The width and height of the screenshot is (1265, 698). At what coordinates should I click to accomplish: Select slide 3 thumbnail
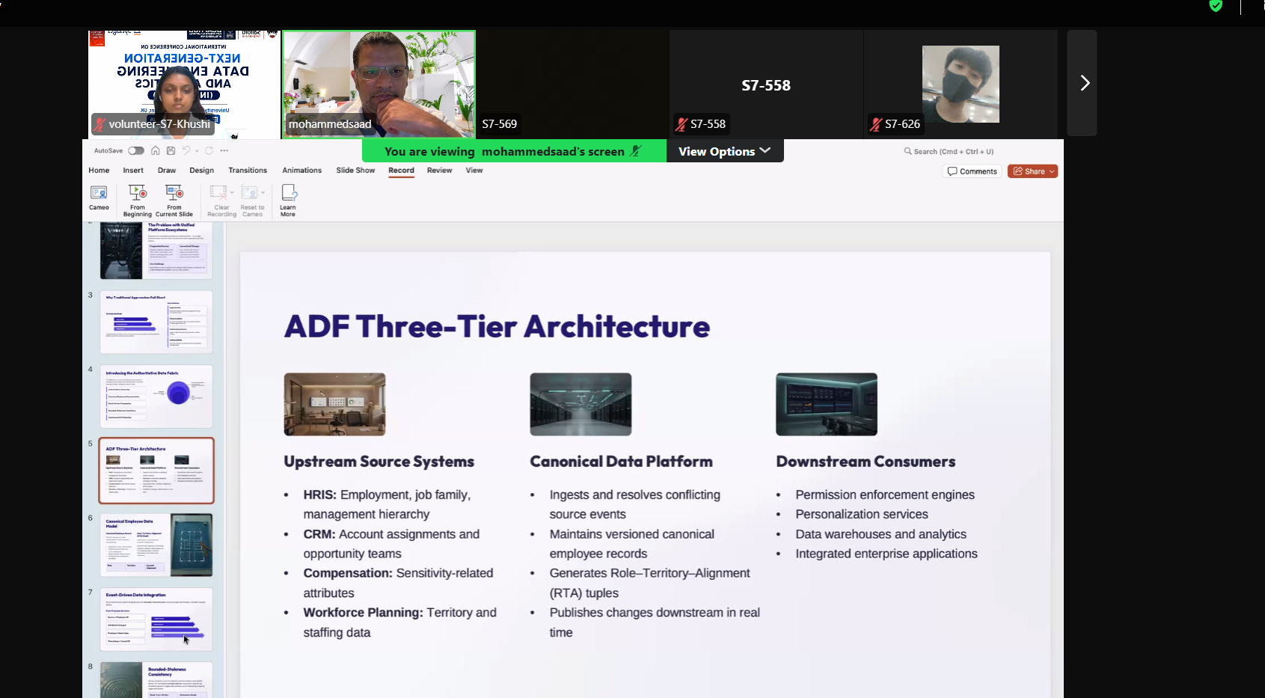point(156,322)
